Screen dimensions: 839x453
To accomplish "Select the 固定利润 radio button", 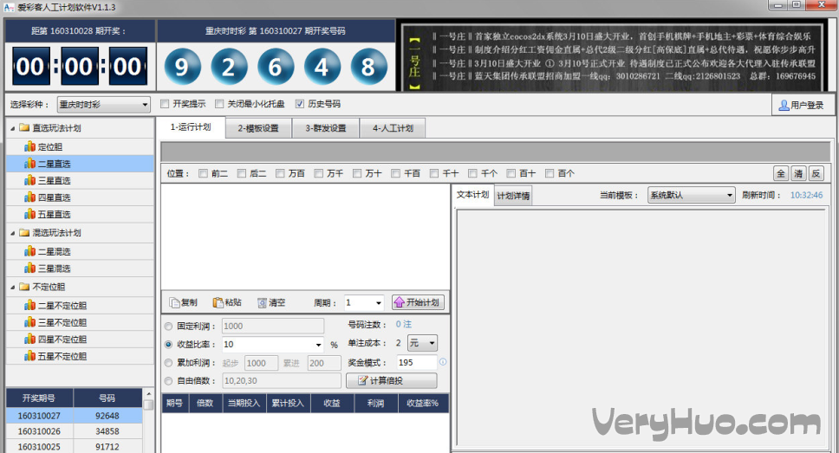I will (x=168, y=327).
